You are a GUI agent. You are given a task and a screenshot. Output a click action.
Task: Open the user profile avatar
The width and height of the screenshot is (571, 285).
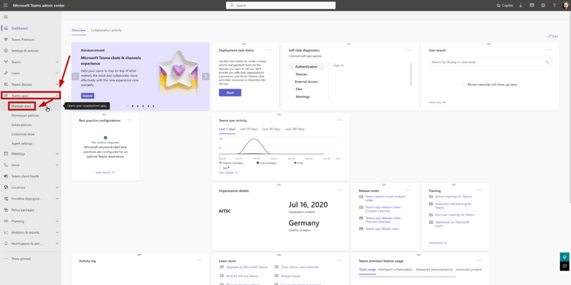point(565,6)
